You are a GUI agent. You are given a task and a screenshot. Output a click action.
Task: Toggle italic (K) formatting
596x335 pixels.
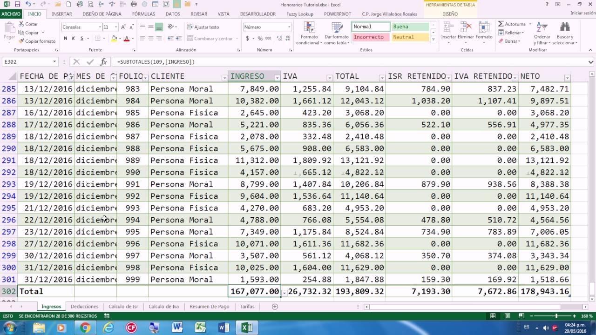(x=73, y=39)
